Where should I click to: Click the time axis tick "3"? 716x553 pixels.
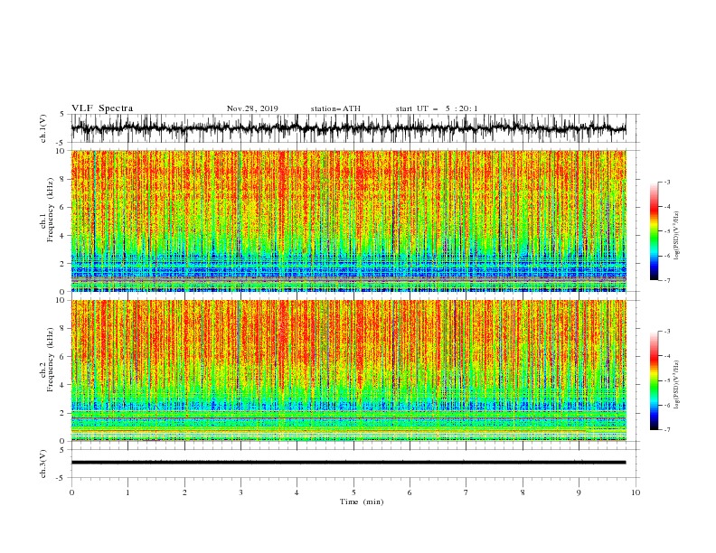[240, 492]
